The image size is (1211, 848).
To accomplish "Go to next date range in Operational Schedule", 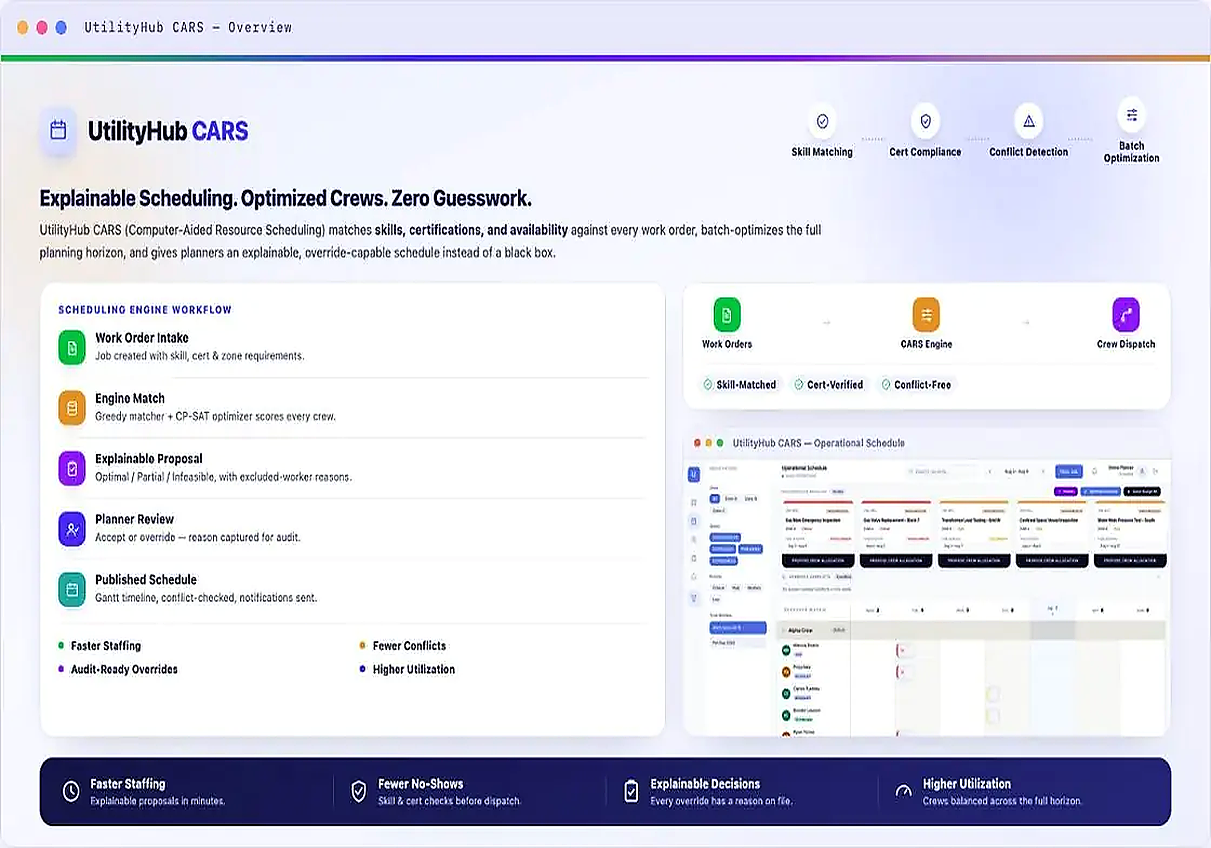I will click(1043, 472).
